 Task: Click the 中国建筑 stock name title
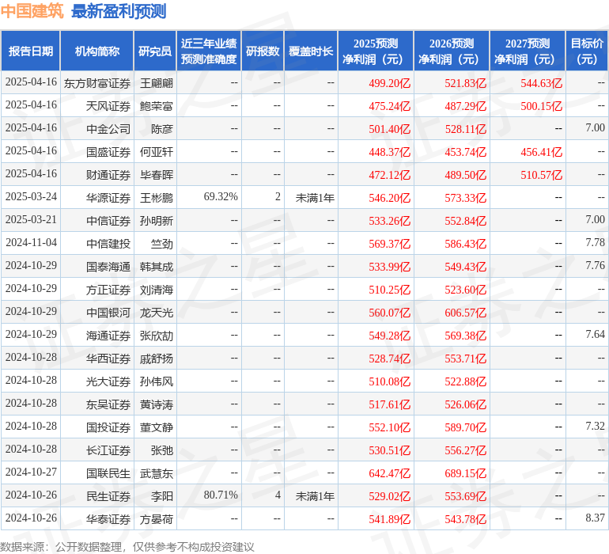point(32,11)
